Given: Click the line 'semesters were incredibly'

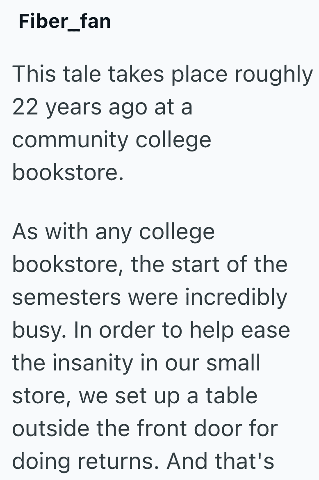Looking at the screenshot, I should (x=150, y=297).
